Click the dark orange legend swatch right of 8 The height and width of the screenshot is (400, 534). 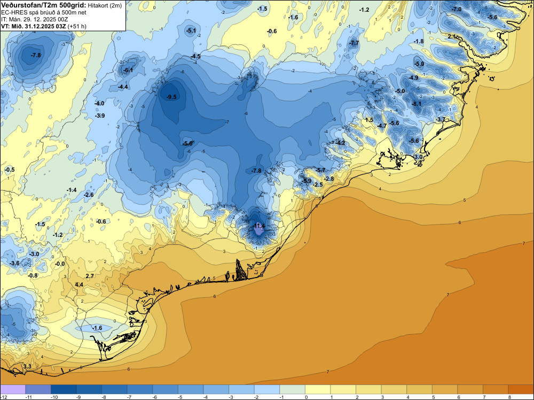pyautogui.click(x=521, y=389)
